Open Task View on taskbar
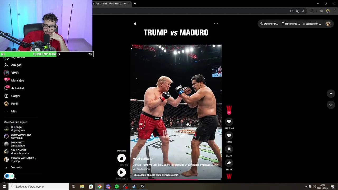 coord(73,187)
